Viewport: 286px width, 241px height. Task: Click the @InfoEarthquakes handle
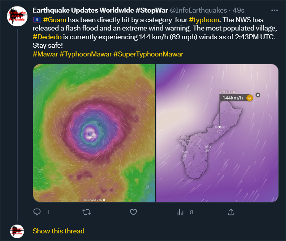coord(198,10)
